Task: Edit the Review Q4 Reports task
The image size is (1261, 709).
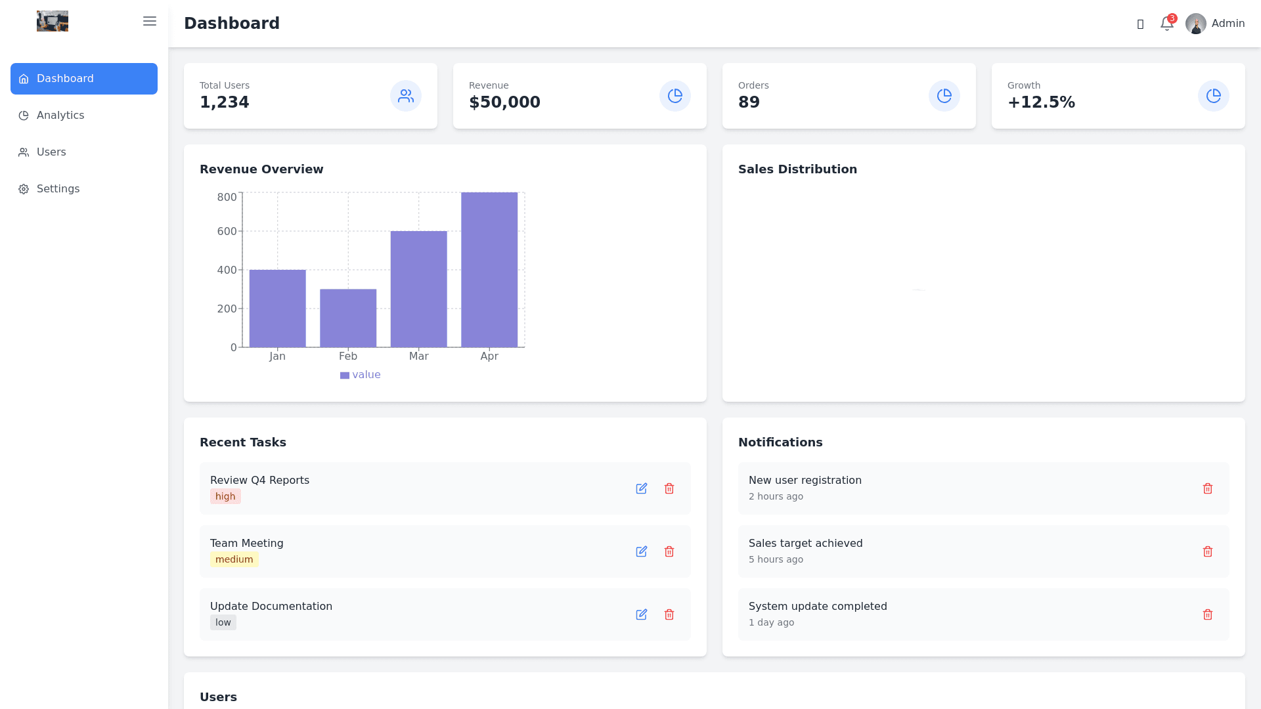Action: 642,488
